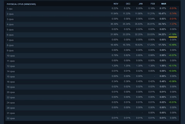Click the +0.49% change for 8 cpus
The image size is (185, 124).
coord(173,45)
